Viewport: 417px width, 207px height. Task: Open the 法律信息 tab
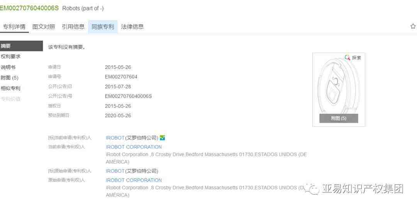[132, 27]
